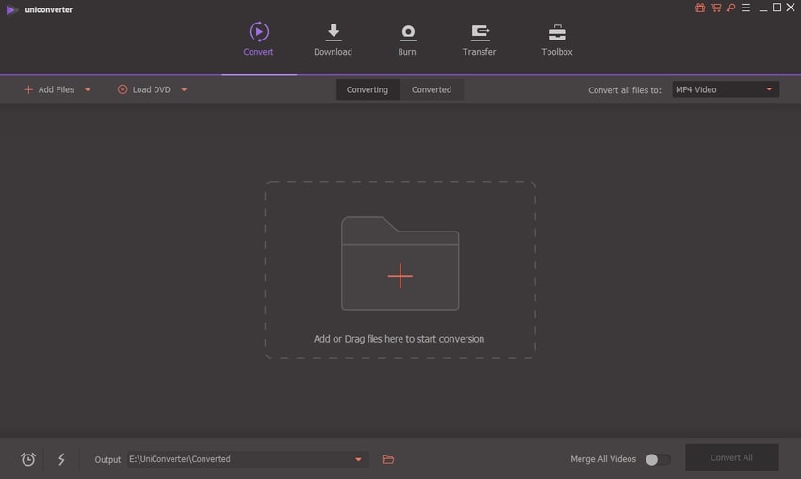Image resolution: width=801 pixels, height=479 pixels.
Task: Open the Burn disc section
Action: coord(407,32)
